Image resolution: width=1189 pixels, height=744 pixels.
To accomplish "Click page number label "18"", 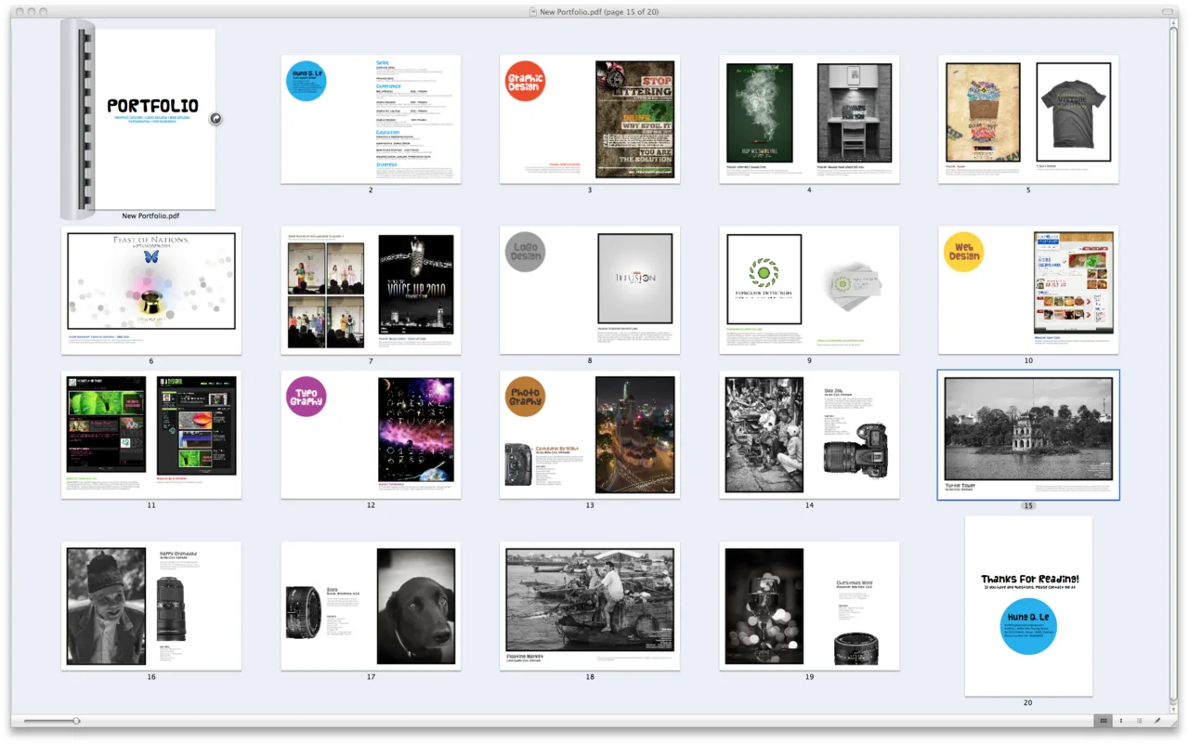I will tap(590, 677).
